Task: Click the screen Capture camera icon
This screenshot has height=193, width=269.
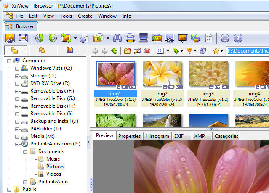Action: tap(170, 38)
